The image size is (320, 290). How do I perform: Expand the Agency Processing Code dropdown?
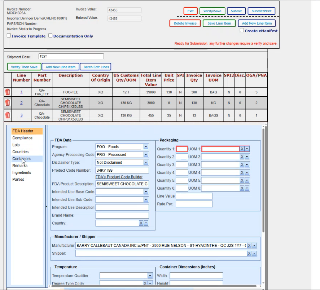tap(146, 155)
